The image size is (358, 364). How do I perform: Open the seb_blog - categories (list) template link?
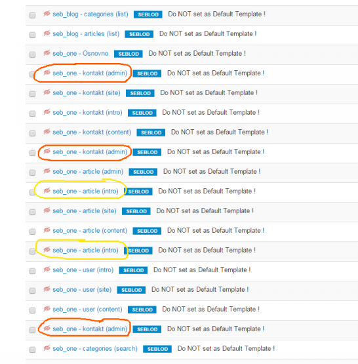coord(90,14)
